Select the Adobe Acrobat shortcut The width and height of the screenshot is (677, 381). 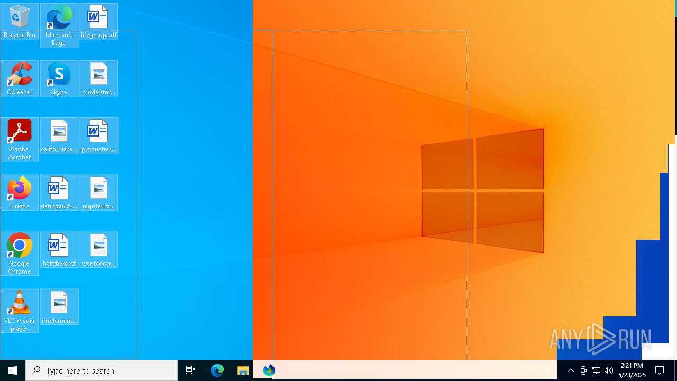(x=20, y=139)
